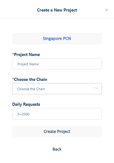Click the Choose the Chain placeholder text
This screenshot has width=114, height=163.
(x=31, y=89)
